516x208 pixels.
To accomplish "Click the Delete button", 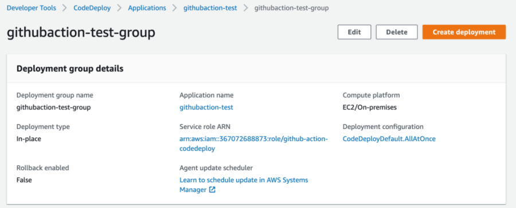I will coord(397,32).
